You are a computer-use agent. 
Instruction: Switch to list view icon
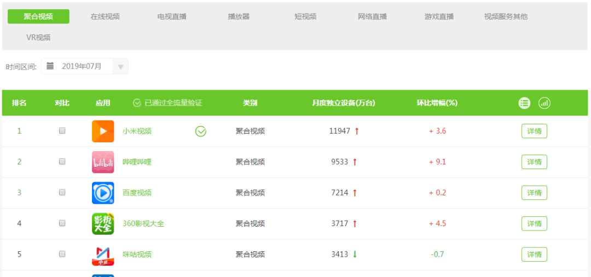tap(524, 103)
